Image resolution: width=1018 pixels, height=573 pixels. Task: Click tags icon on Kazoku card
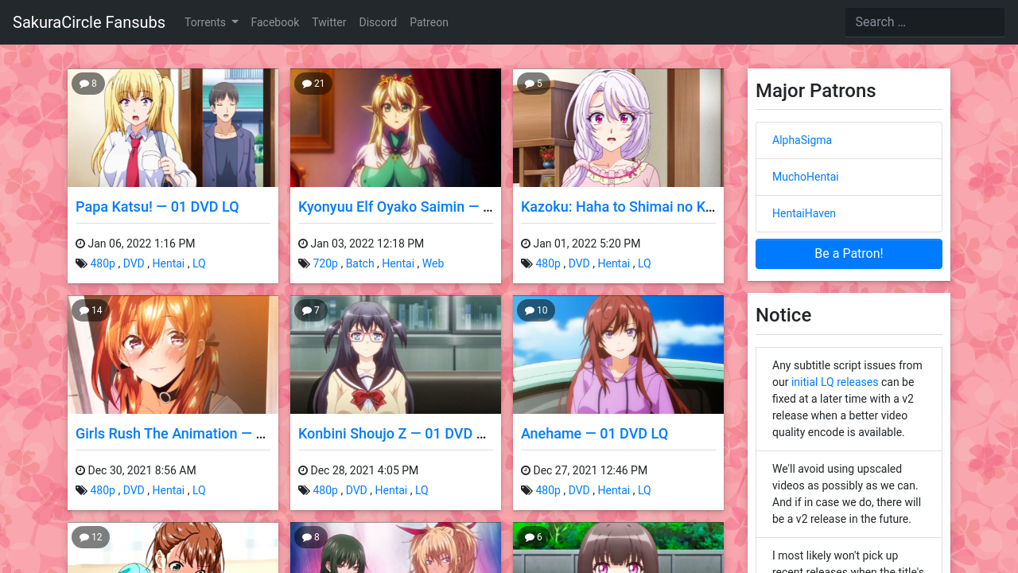tap(526, 263)
